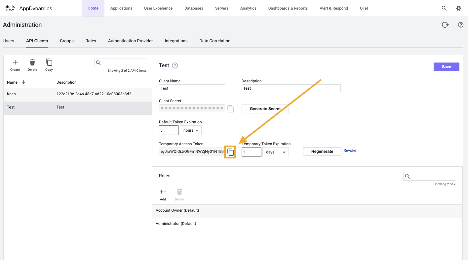Open the Administration help icon
Image resolution: width=468 pixels, height=260 pixels.
coord(461,25)
